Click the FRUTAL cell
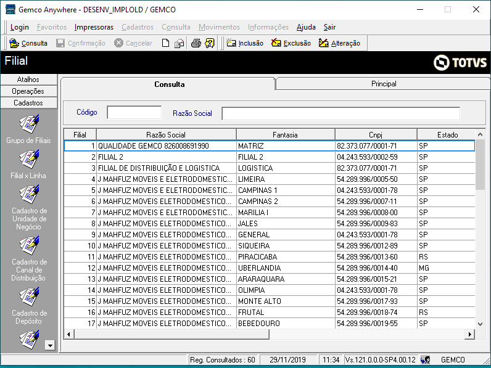Image resolution: width=491 pixels, height=368 pixels. [285, 313]
